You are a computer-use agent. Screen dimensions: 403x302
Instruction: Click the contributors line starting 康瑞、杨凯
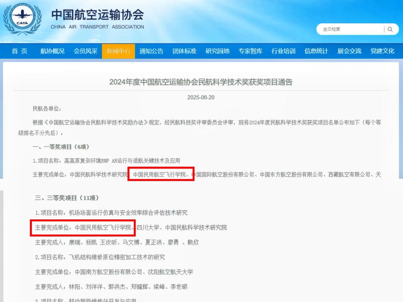tap(117, 242)
